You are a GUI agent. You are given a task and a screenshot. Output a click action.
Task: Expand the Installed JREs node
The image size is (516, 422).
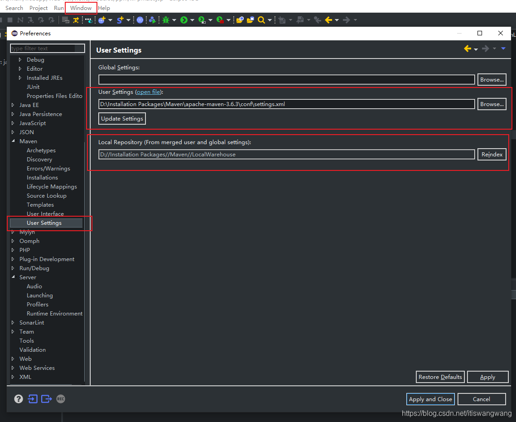[20, 78]
